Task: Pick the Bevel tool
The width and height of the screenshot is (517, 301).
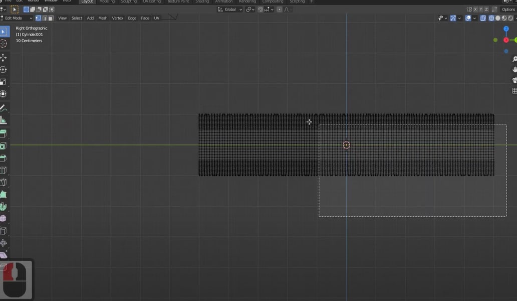Action: click(4, 158)
